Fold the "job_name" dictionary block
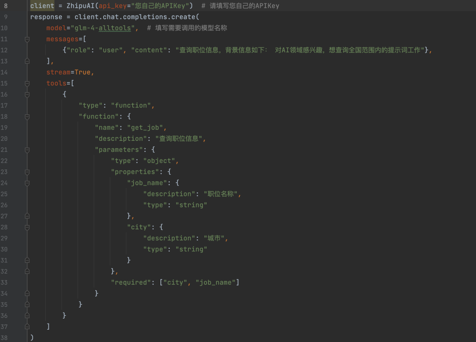 coord(27,183)
